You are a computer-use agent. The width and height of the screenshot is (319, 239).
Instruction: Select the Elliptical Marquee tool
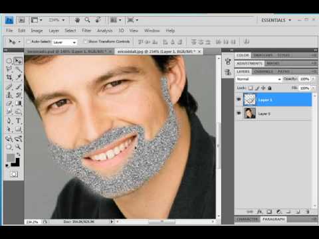9,61
